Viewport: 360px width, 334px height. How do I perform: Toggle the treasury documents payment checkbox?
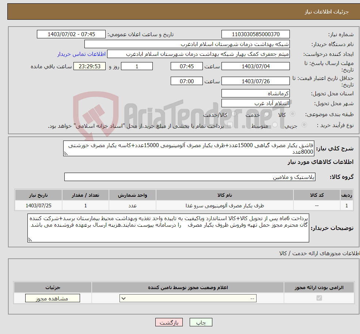(x=230, y=125)
